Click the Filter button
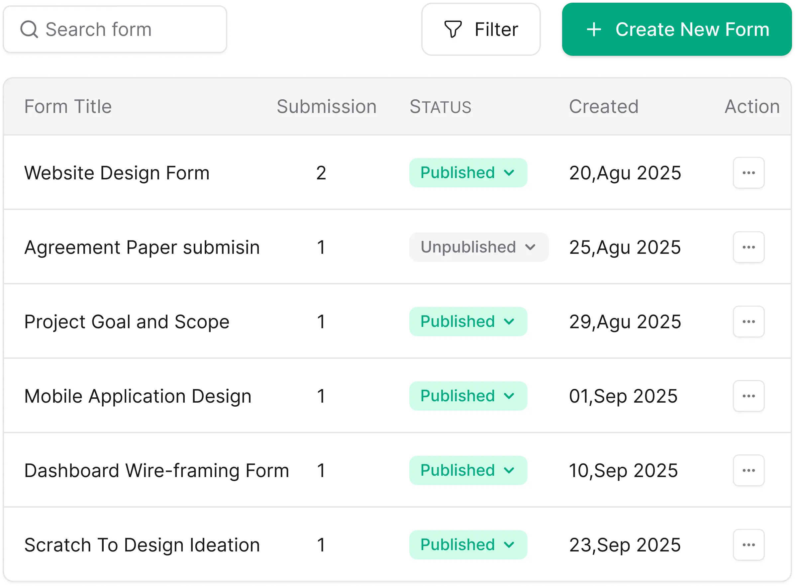The image size is (796, 586). click(481, 29)
